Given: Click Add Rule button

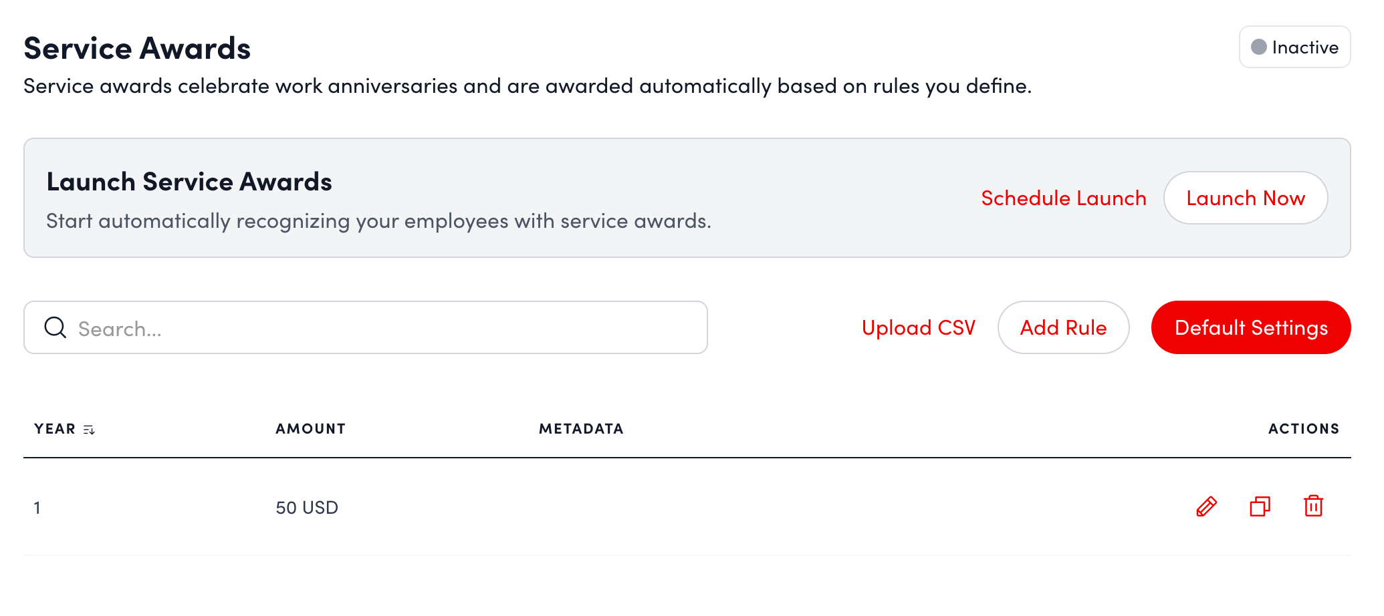Looking at the screenshot, I should (x=1063, y=328).
